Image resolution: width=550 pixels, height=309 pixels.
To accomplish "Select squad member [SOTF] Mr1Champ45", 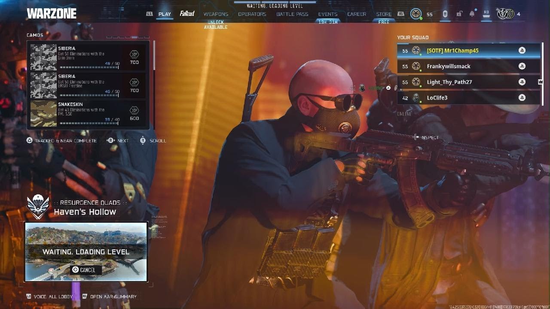I will click(468, 51).
